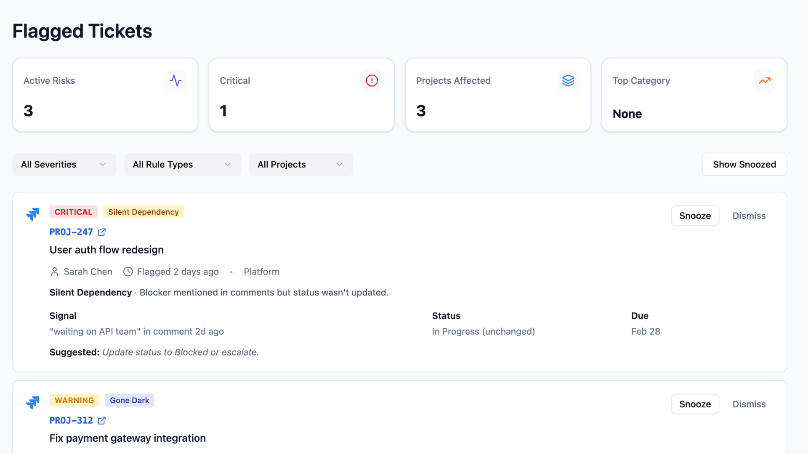Screen dimensions: 808x454
Task: Dismiss the PROJ-247 flagged ticket
Action: (749, 216)
